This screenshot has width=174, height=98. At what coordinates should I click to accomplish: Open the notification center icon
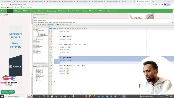(x=171, y=96)
